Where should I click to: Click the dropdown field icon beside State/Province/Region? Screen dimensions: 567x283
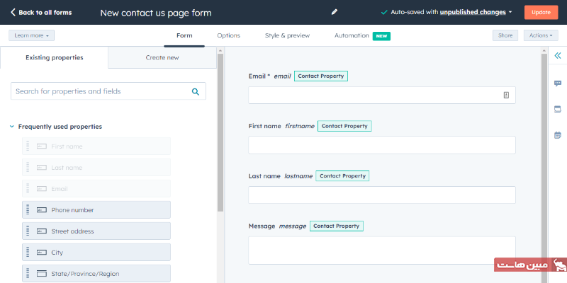point(42,274)
